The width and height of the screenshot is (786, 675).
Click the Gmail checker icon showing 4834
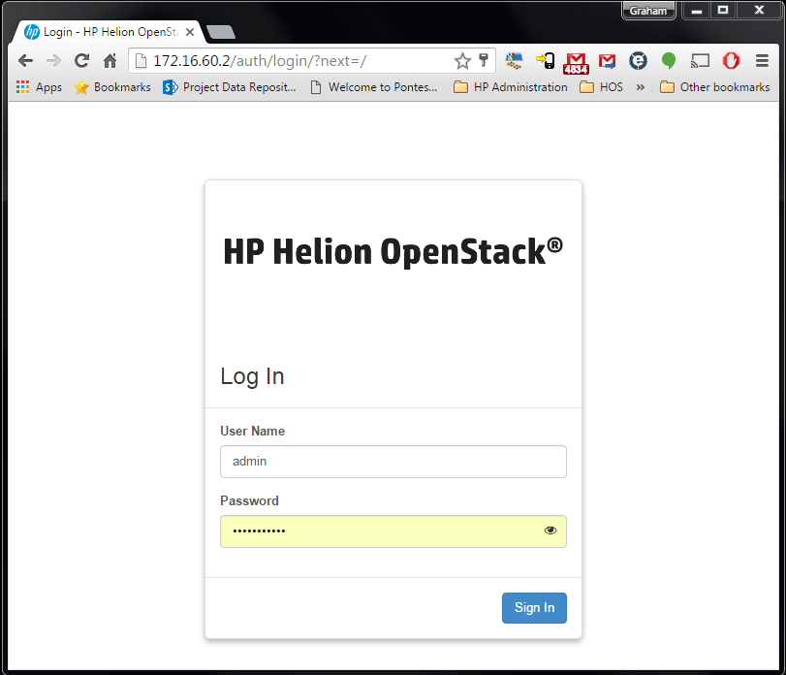578,61
